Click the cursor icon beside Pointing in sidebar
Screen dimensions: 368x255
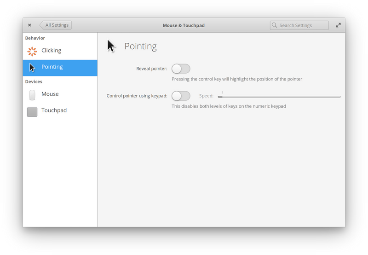click(32, 68)
